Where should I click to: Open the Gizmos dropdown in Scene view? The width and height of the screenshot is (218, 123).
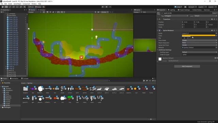[x=105, y=12]
